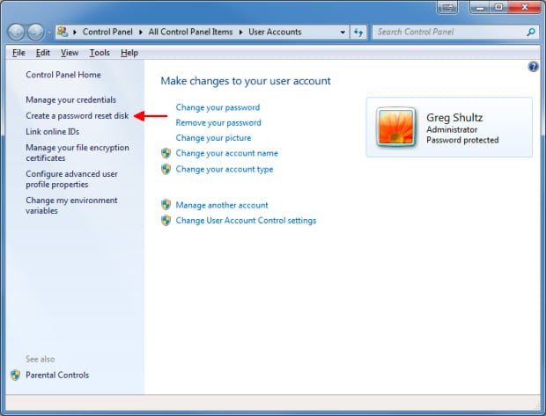
Task: Click the Greg Shultz account name text
Action: coord(454,118)
